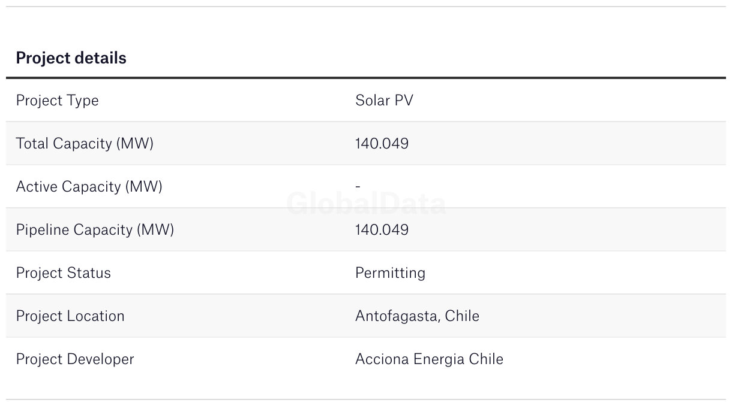Click the Project details heading

(x=71, y=58)
